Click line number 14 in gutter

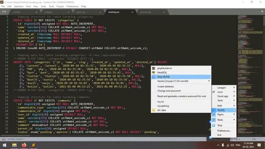[x=7, y=62]
